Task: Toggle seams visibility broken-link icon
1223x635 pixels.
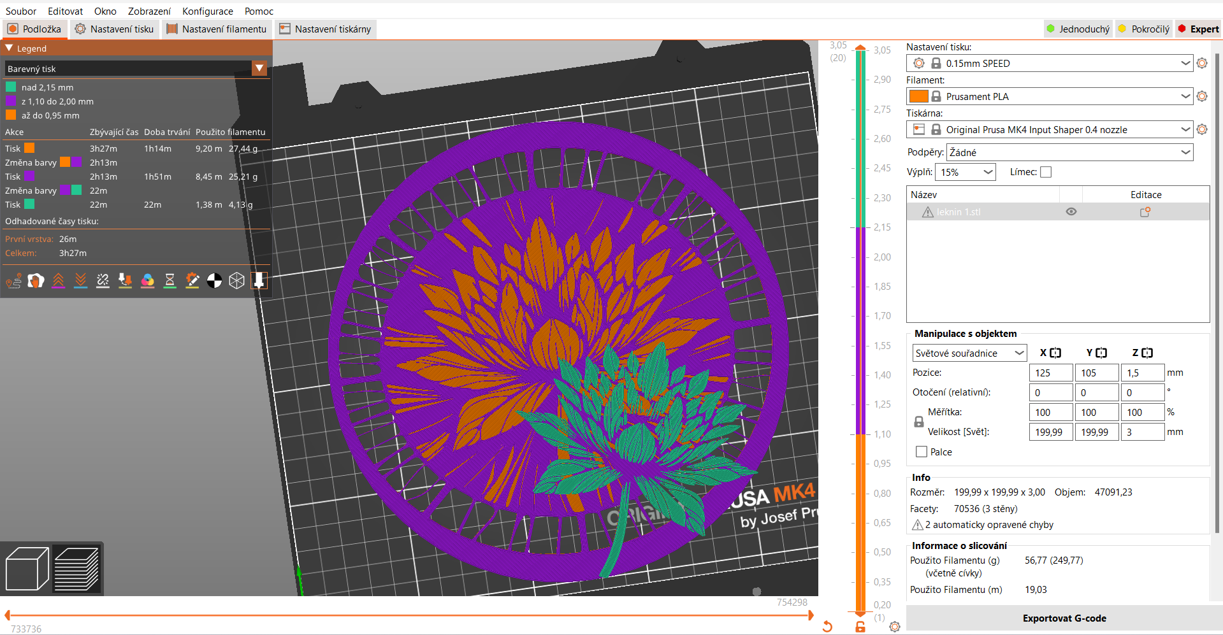Action: click(103, 280)
